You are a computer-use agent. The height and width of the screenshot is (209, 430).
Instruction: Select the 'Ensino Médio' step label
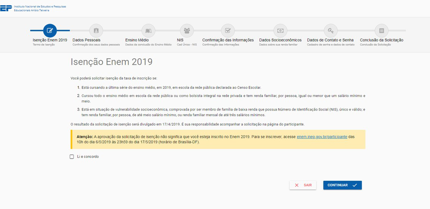(x=137, y=40)
